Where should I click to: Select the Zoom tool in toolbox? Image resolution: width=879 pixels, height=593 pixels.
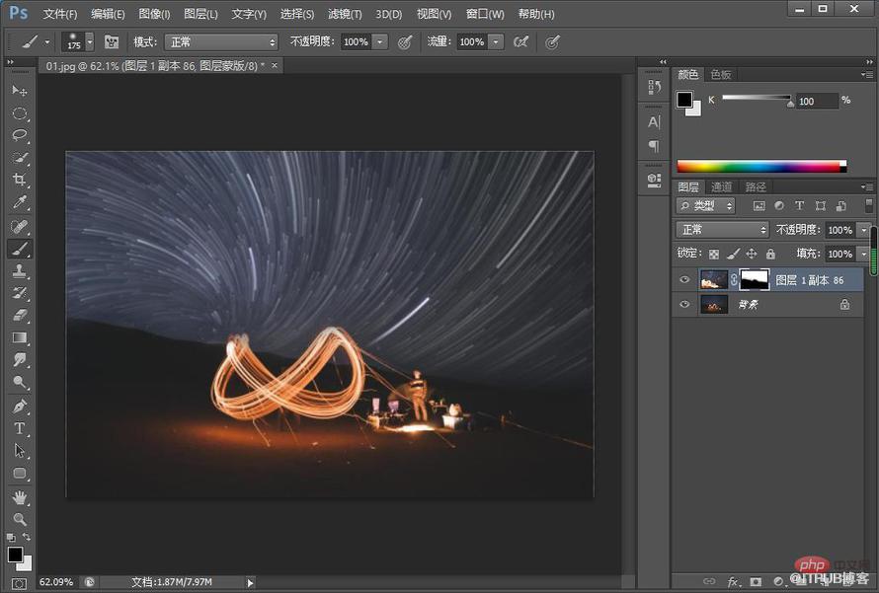[20, 519]
